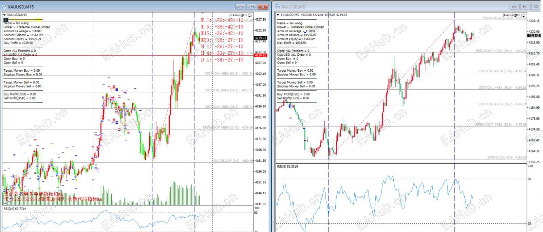Click 'Broker = TradeMax Global Limited' in M15 chart

(x=27, y=27)
